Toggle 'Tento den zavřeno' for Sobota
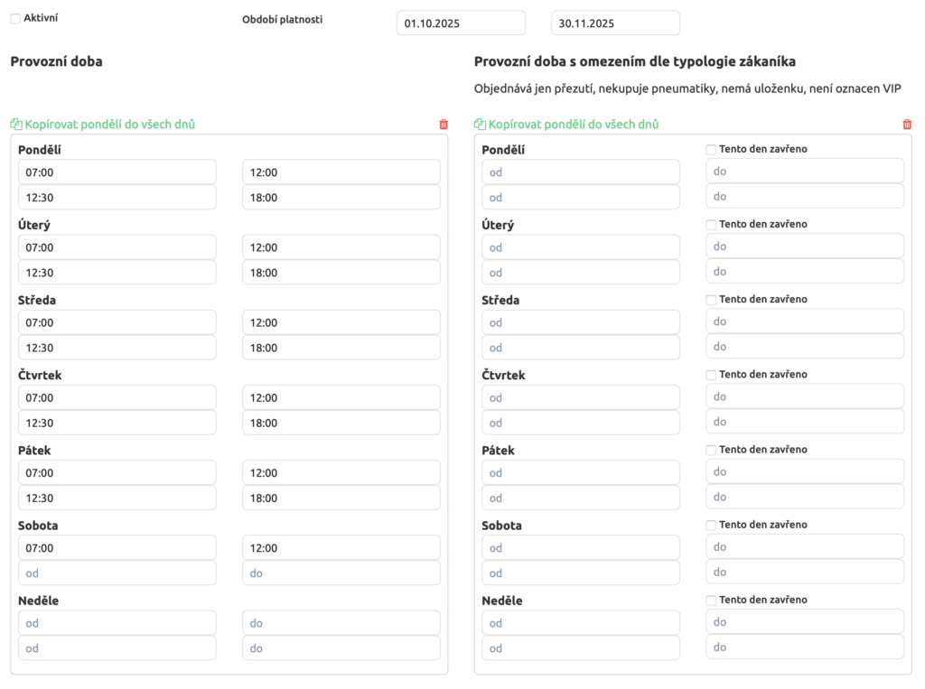The image size is (925, 689). point(711,525)
